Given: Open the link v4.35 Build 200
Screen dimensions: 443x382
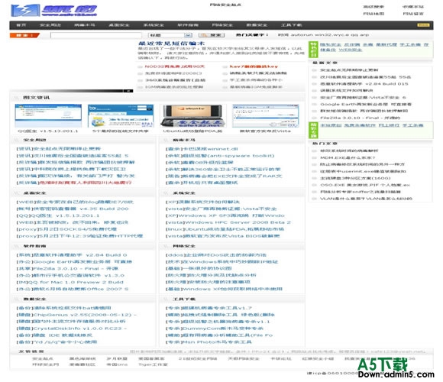Looking at the screenshot, I should (73, 209).
